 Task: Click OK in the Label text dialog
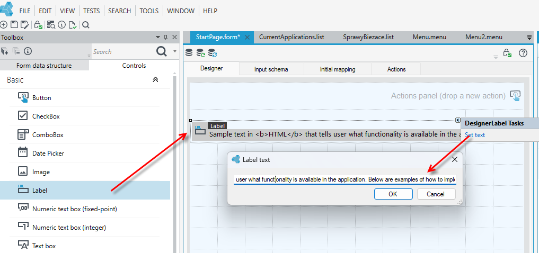coord(393,194)
